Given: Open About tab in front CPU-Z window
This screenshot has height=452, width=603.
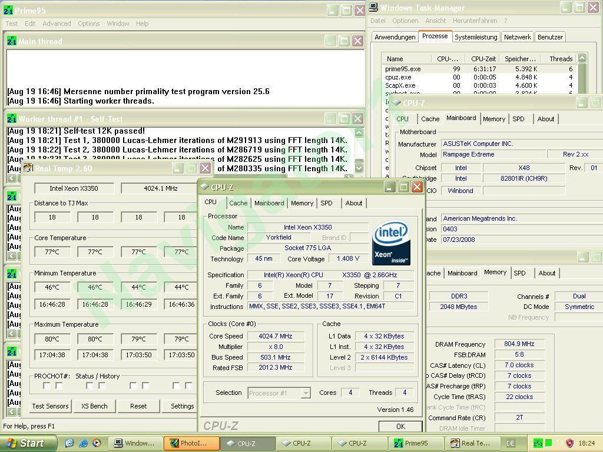Looking at the screenshot, I should pyautogui.click(x=354, y=203).
